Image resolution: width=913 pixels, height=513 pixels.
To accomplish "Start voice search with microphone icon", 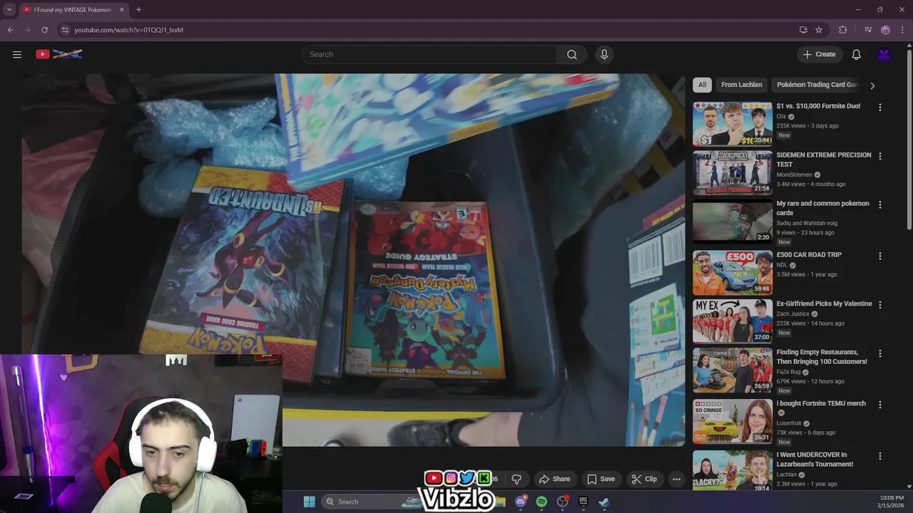I will tap(604, 54).
